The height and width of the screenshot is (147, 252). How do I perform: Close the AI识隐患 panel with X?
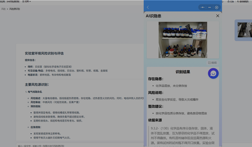click(x=217, y=16)
